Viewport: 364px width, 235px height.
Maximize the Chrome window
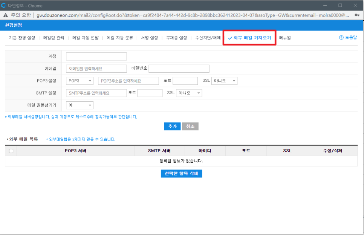point(340,5)
